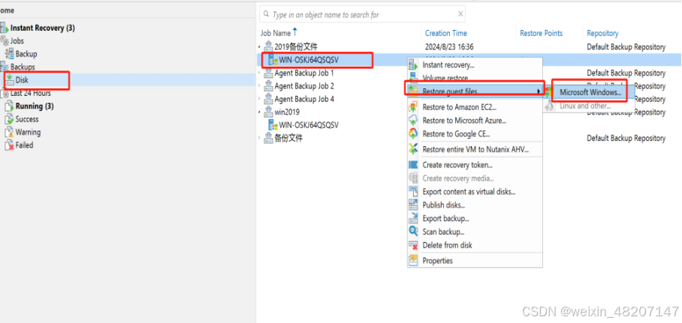The image size is (682, 323).
Task: Select the Instant Recovery (3) node icon
Action: tap(5, 28)
